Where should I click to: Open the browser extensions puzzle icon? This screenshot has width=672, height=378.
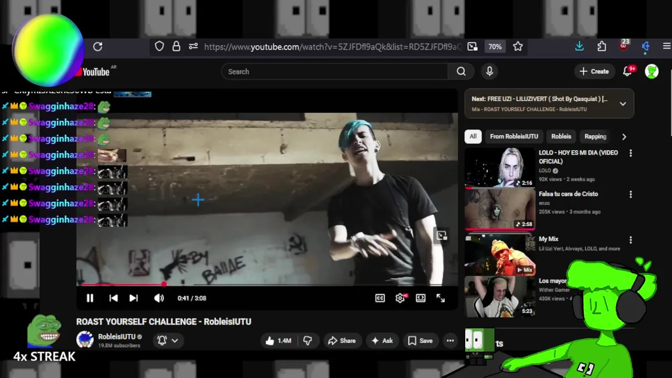coord(602,47)
